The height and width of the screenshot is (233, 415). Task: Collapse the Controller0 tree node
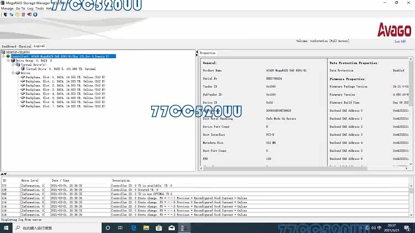pyautogui.click(x=3, y=56)
